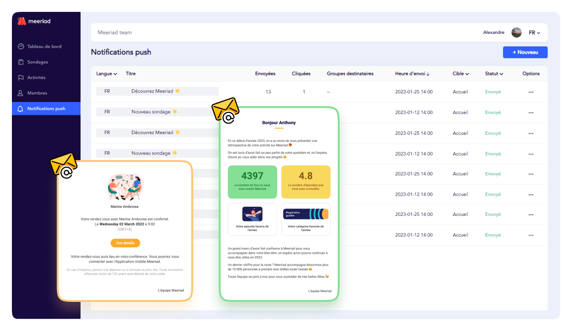Open the Langue column filter dropdown
The height and width of the screenshot is (333, 573).
107,74
